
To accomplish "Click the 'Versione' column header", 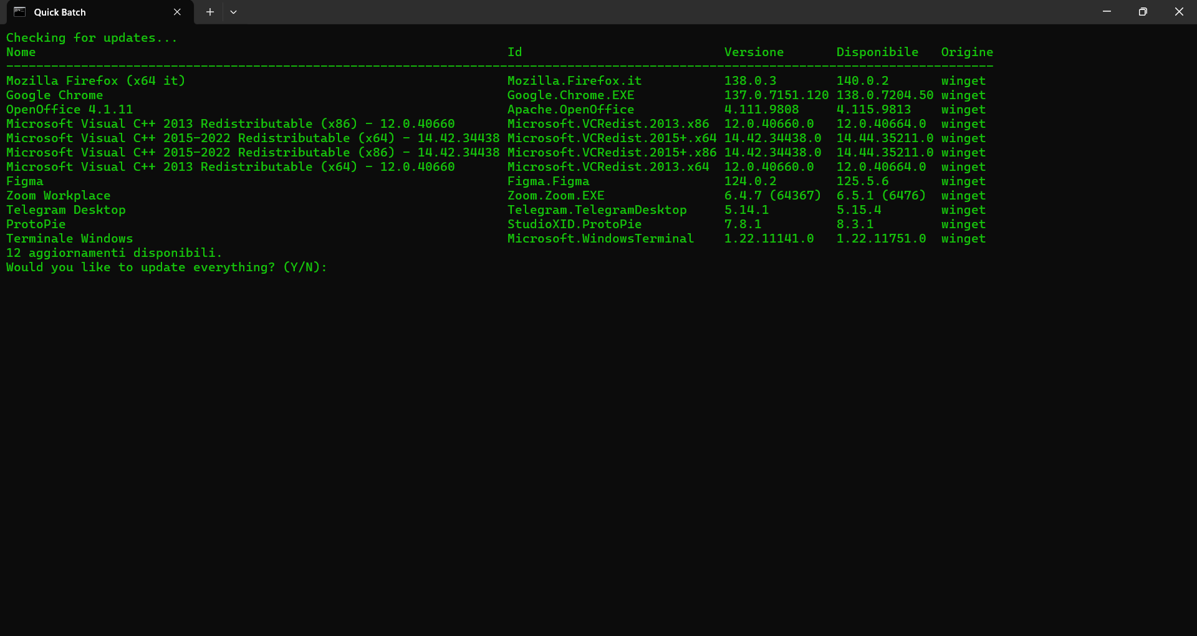I will coord(754,52).
